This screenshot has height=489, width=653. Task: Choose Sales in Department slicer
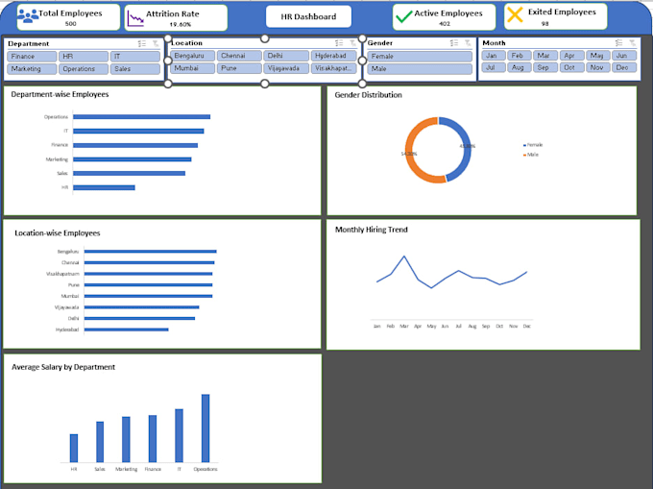[135, 69]
